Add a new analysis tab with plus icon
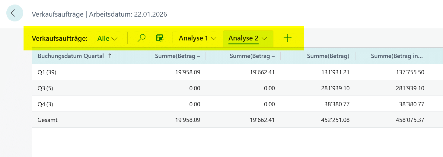Screen dimensions: 443x157 click(288, 38)
